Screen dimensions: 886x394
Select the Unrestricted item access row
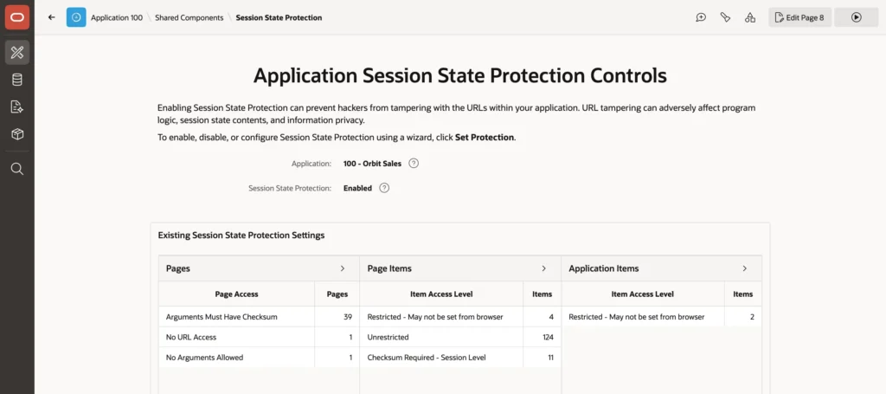pos(460,337)
